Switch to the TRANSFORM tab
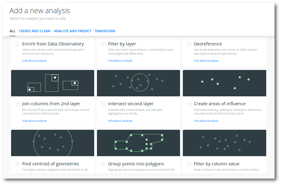The image size is (281, 185). pyautogui.click(x=105, y=31)
